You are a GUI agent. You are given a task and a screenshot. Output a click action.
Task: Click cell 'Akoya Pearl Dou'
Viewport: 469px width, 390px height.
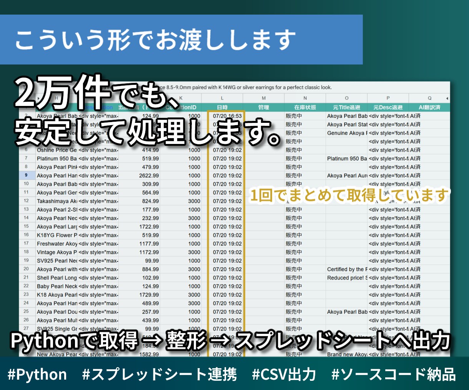click(x=57, y=312)
